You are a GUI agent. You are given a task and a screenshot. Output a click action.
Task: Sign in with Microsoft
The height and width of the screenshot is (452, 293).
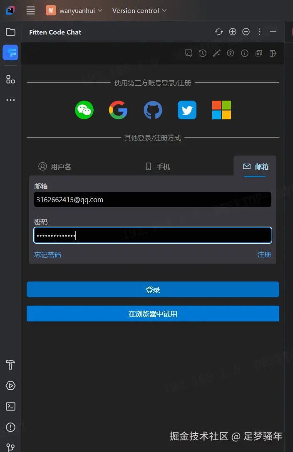tap(221, 110)
